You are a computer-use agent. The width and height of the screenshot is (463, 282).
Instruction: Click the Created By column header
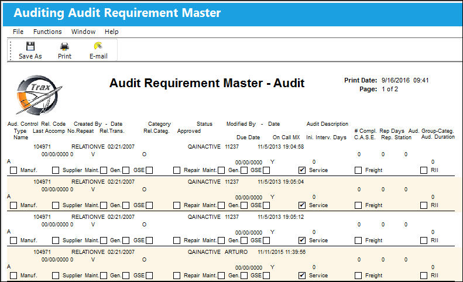pyautogui.click(x=88, y=124)
